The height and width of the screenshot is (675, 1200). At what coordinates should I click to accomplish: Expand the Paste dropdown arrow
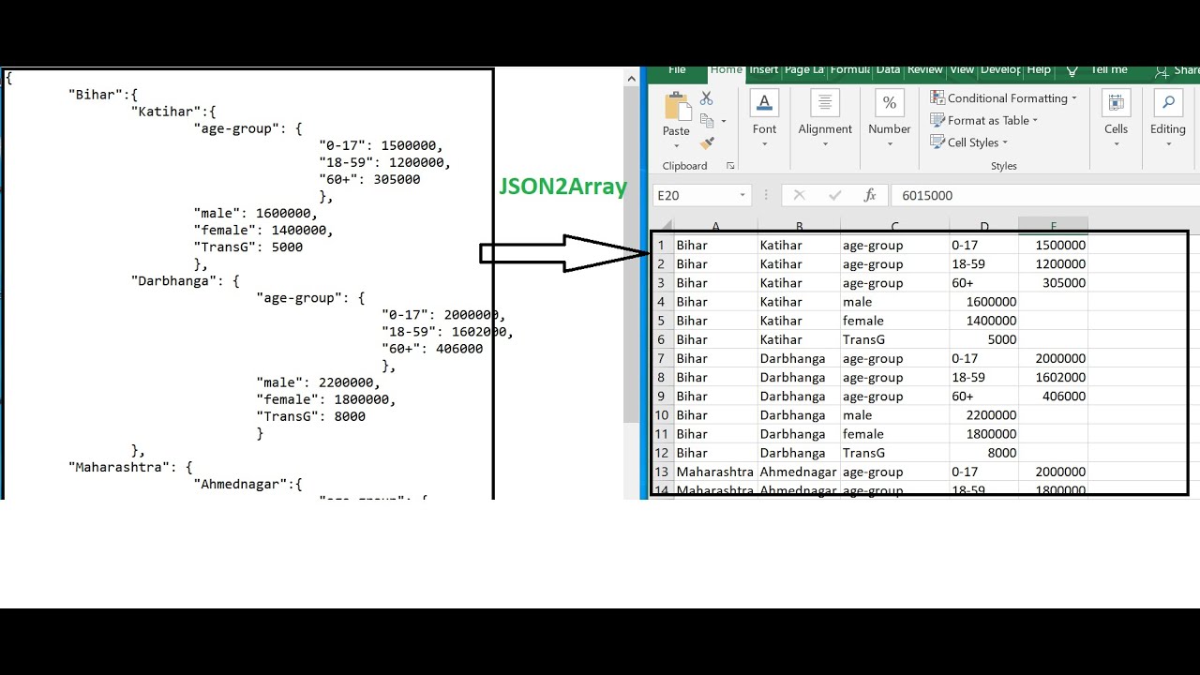676,145
